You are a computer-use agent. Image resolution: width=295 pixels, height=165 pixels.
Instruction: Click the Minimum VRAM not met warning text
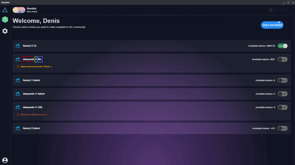33,114
